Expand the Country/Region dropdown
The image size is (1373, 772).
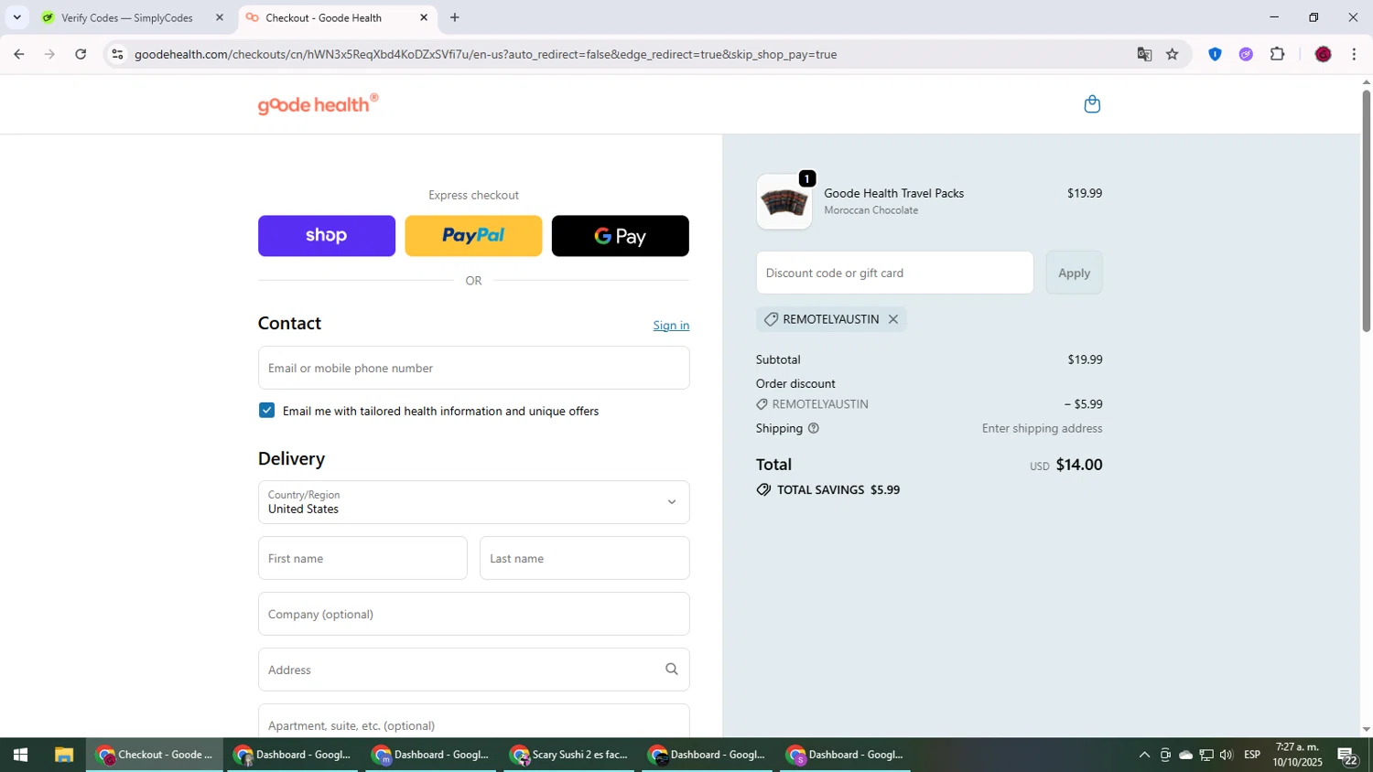473,502
